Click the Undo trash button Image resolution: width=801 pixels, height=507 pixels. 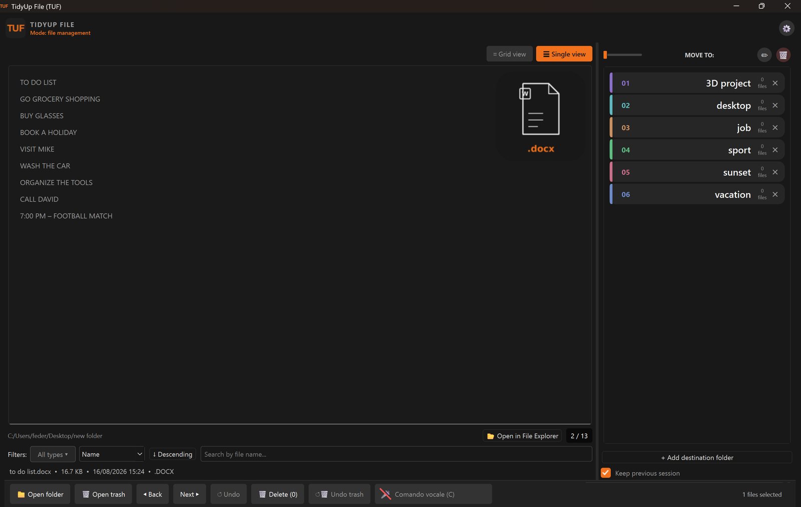[x=339, y=494]
